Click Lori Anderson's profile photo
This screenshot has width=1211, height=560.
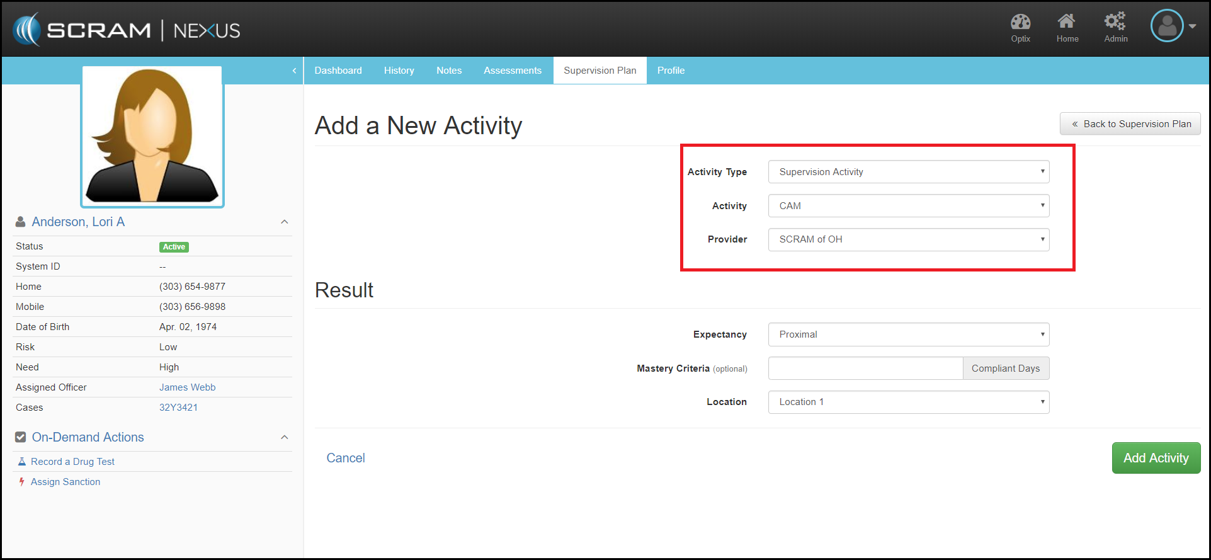click(x=152, y=137)
